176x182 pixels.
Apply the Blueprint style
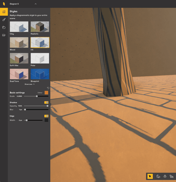pos(40,74)
